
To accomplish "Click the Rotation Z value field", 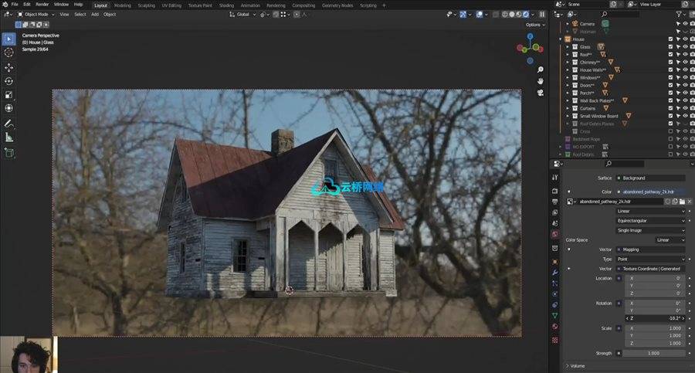I will (656, 318).
